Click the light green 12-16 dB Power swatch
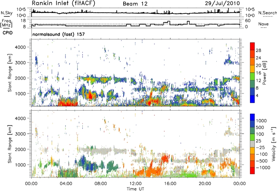Viewport: 277px width, 191px height. 252,77
